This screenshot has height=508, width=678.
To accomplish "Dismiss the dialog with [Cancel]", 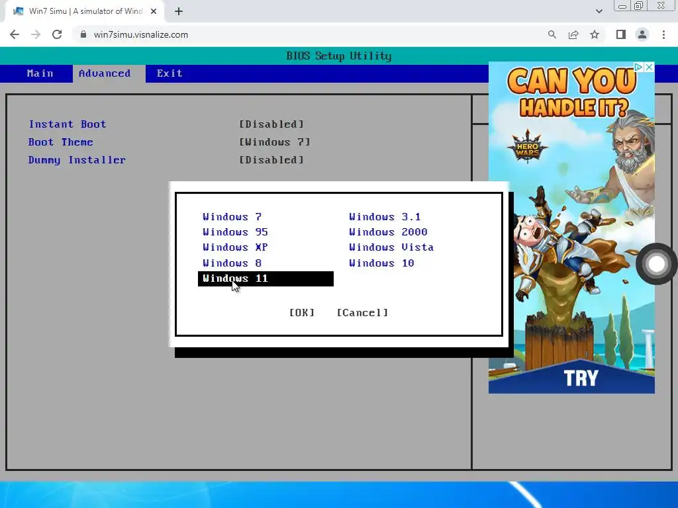I will click(362, 313).
